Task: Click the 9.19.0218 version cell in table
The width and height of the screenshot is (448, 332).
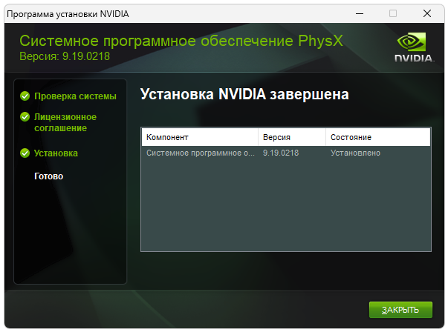Action: point(281,153)
